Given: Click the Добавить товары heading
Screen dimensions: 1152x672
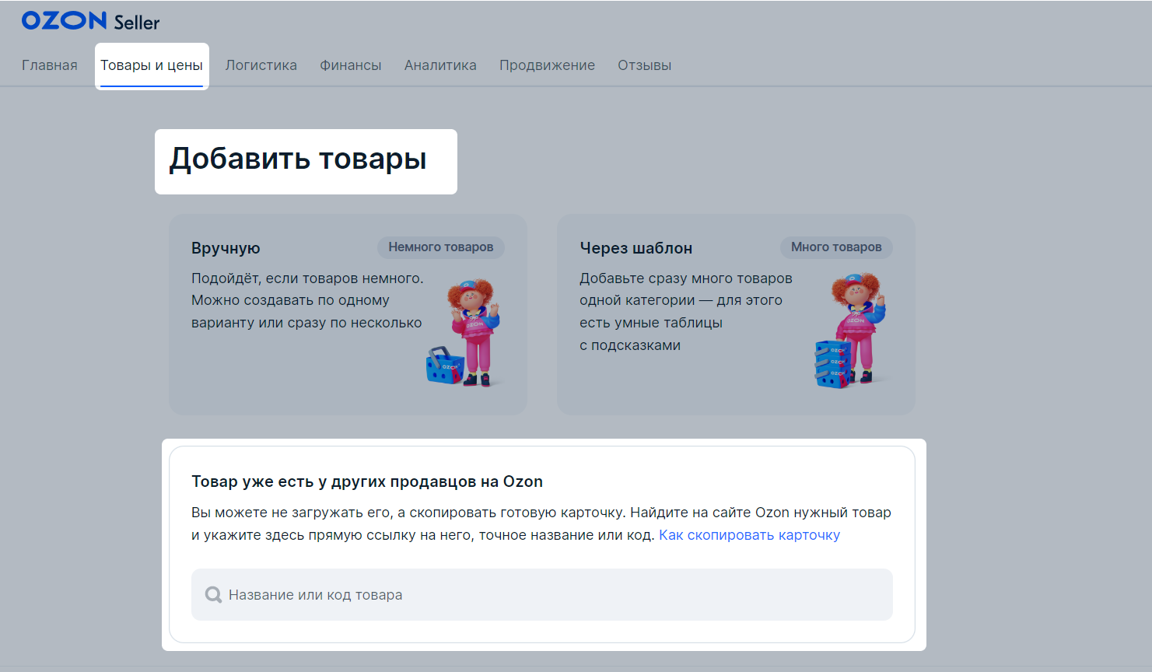Looking at the screenshot, I should tap(298, 159).
